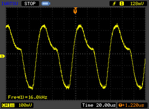
Task: Click the rising edge trigger icon
Action: [x=114, y=4]
